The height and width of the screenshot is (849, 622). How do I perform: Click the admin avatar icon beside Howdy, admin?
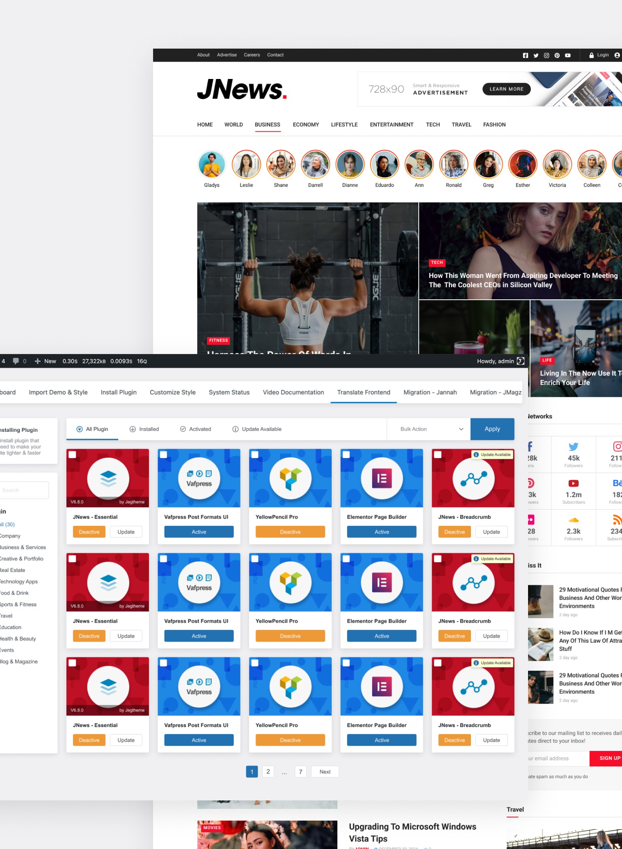(521, 361)
